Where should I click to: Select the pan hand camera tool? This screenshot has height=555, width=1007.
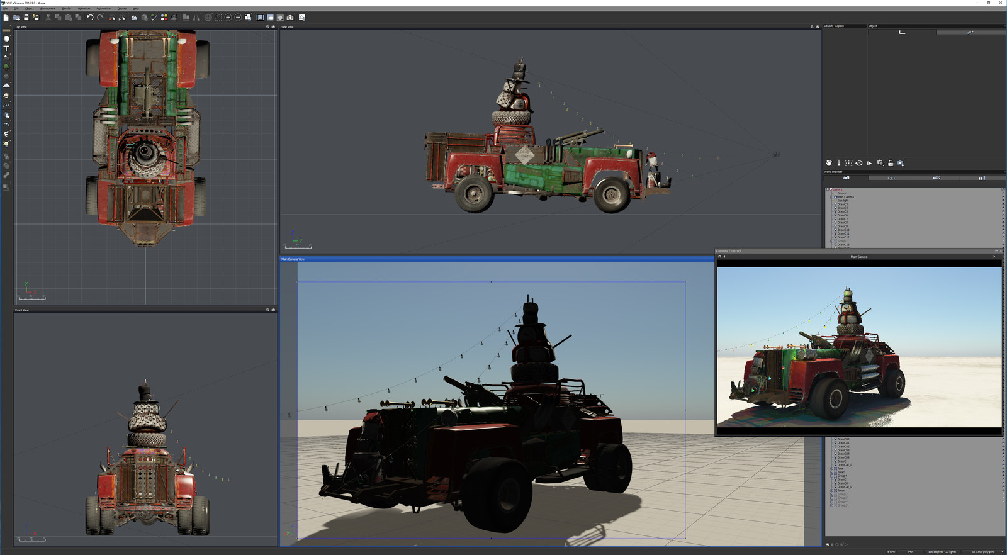829,163
